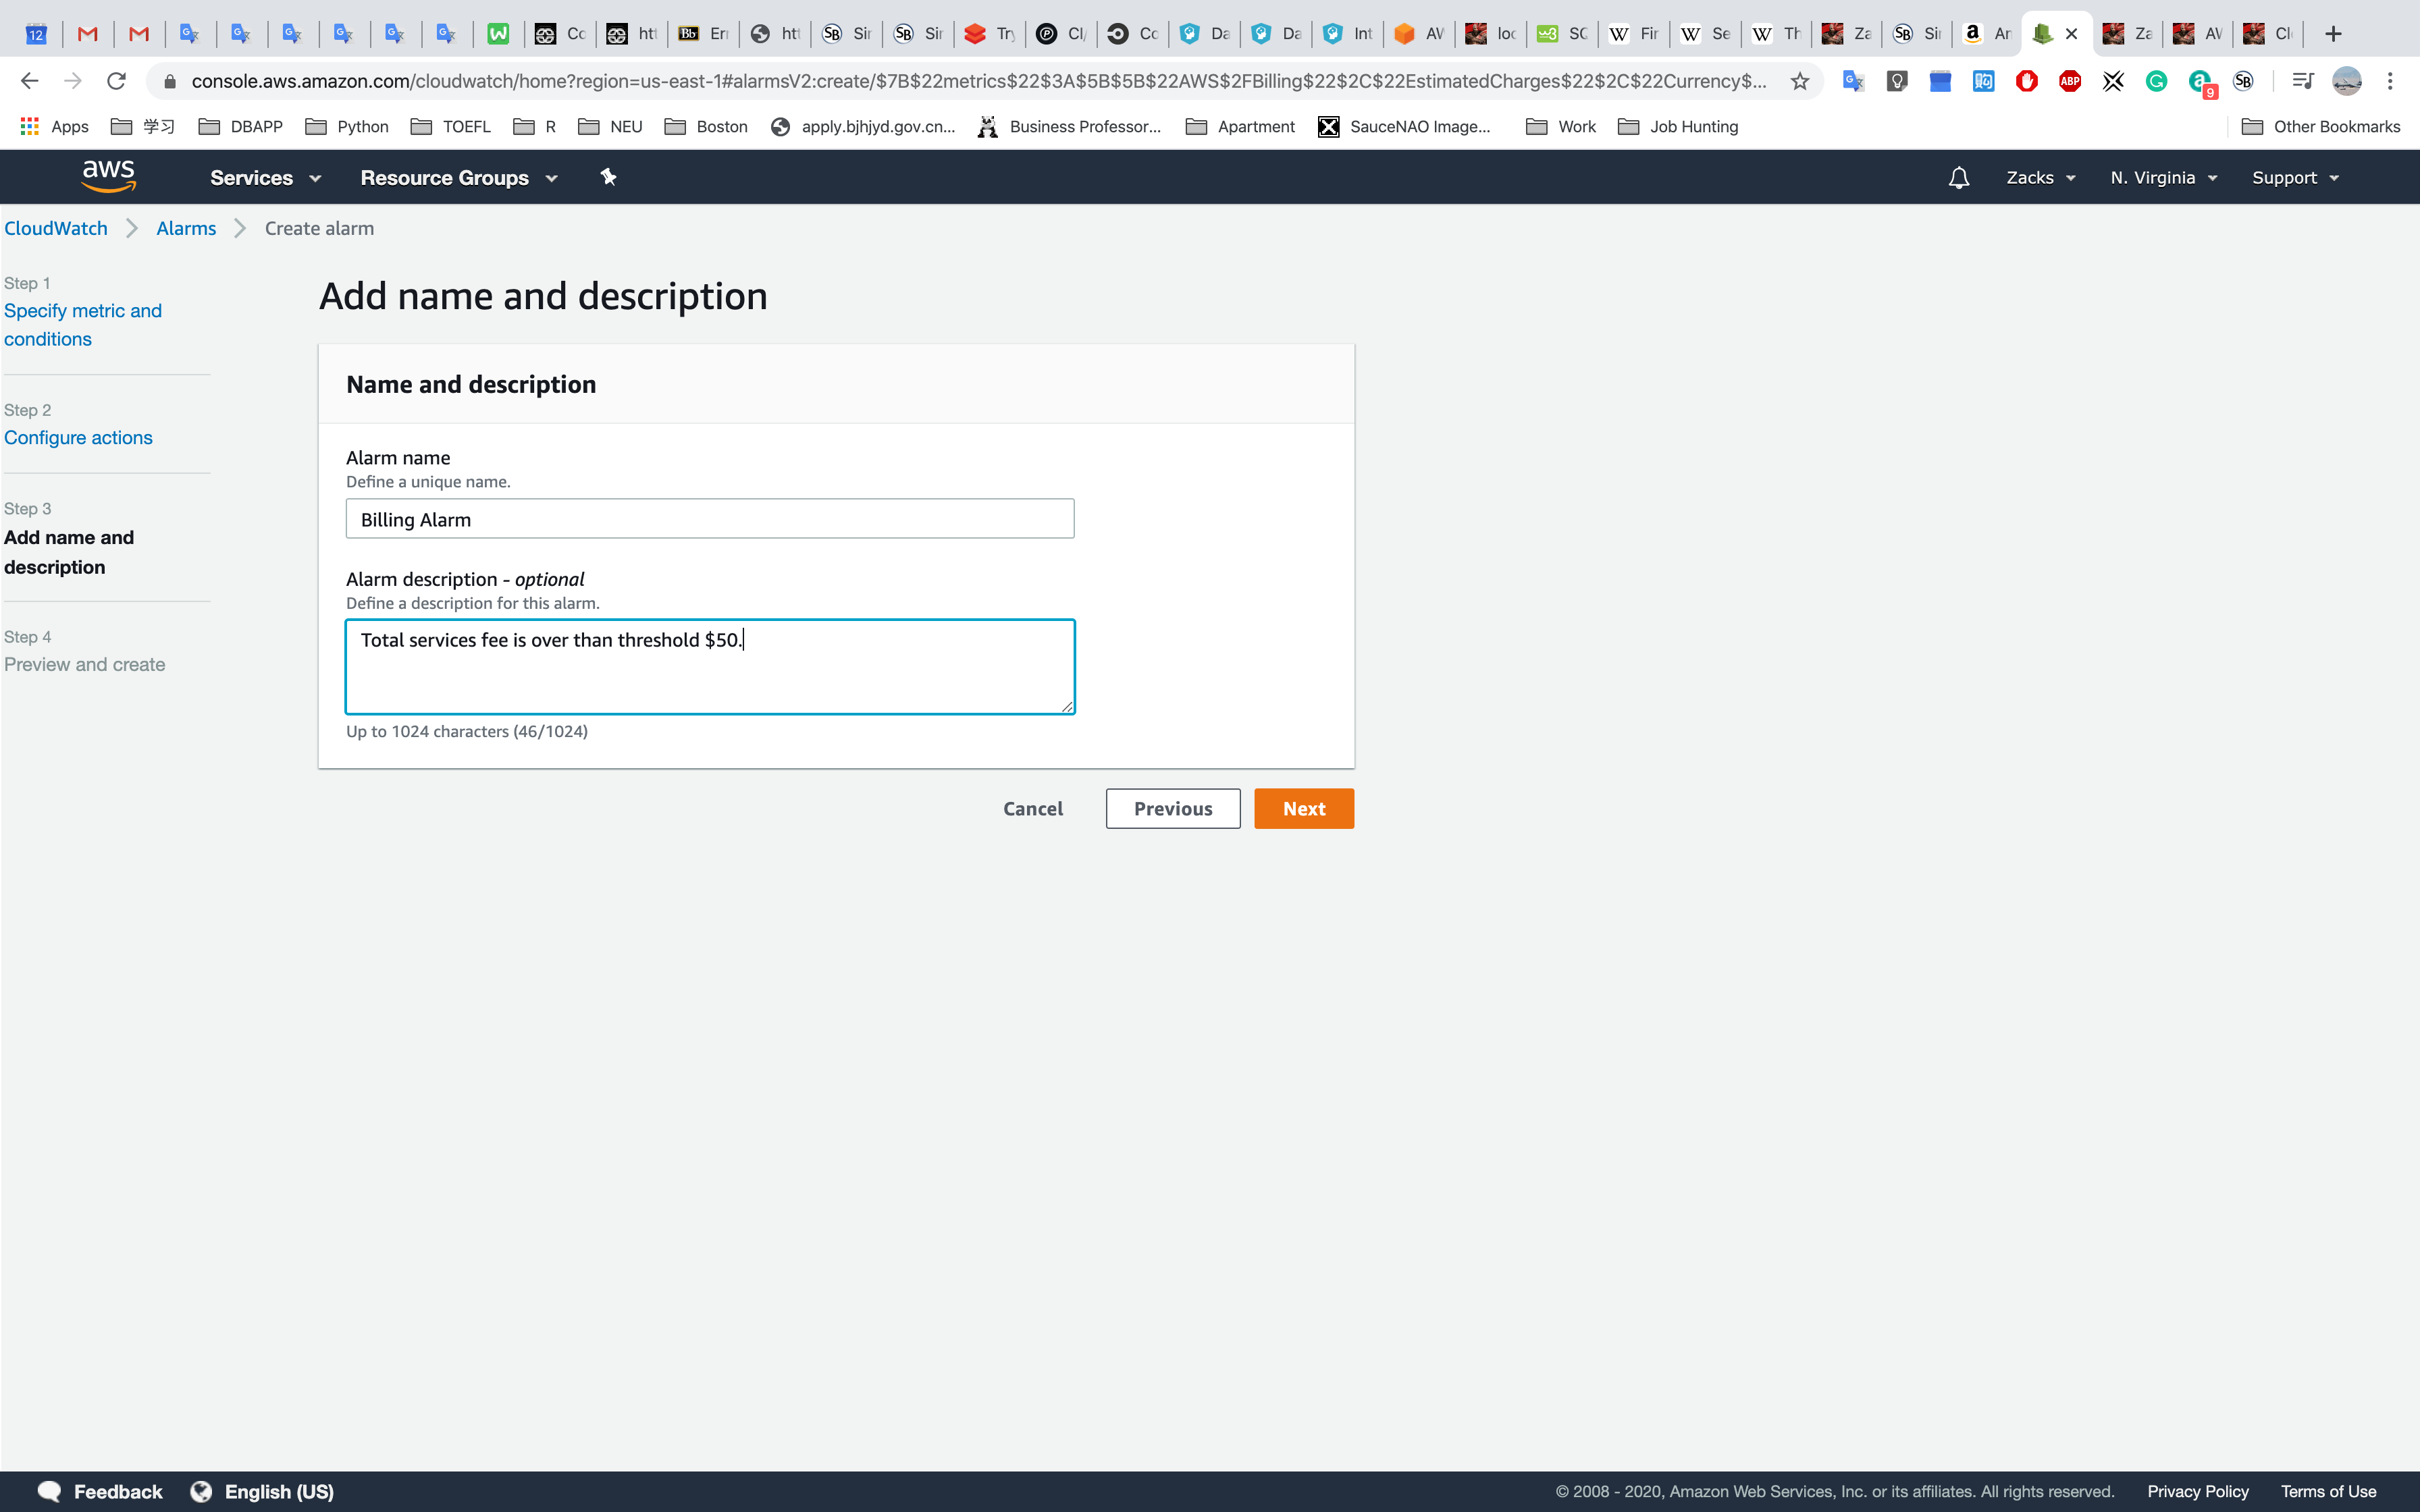
Task: Click the AWS logo home icon
Action: coord(108,177)
